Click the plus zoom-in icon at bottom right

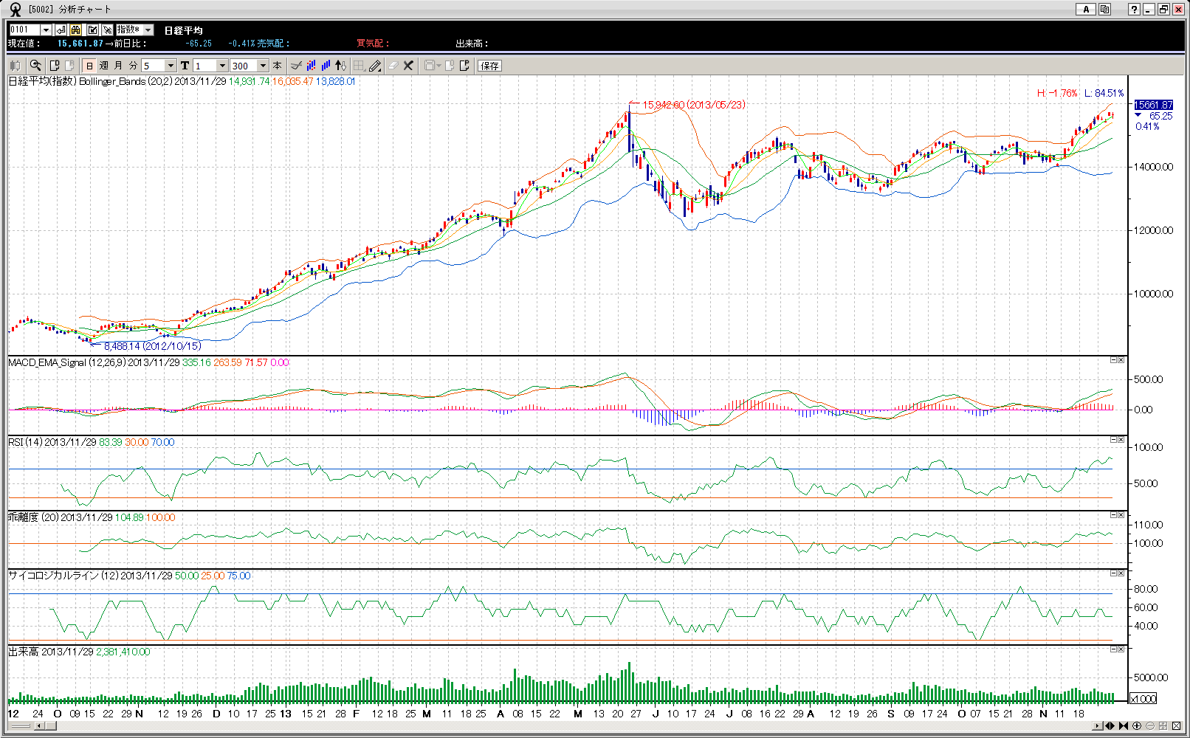click(1137, 726)
